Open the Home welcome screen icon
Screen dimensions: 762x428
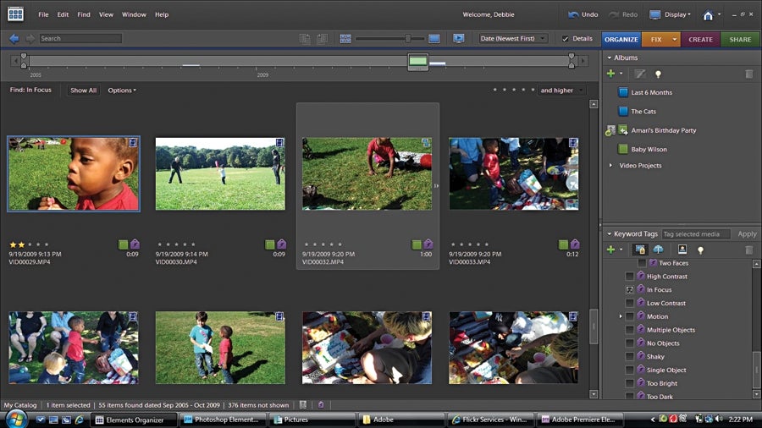(708, 15)
